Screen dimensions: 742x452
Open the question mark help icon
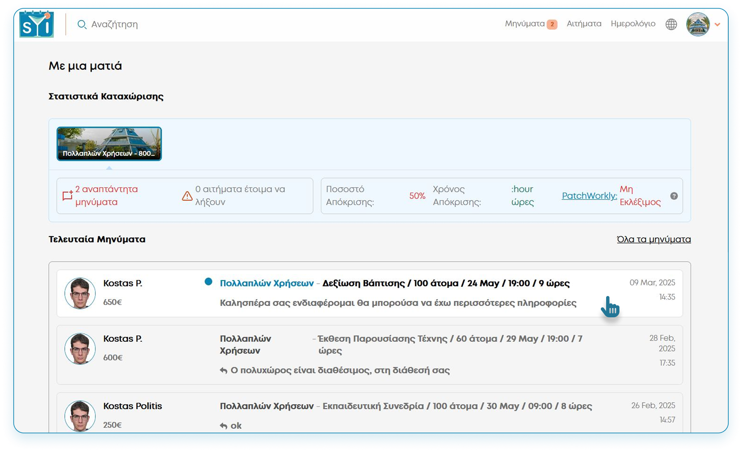[x=674, y=196]
